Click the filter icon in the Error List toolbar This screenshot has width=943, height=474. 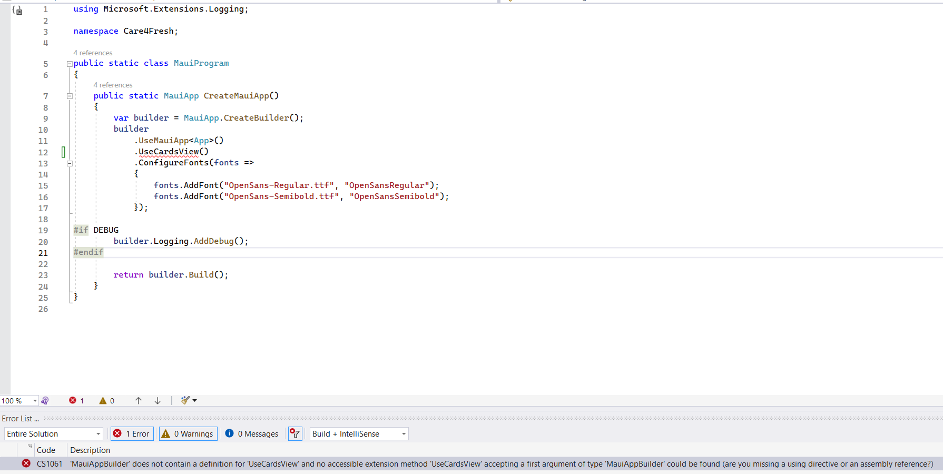pyautogui.click(x=295, y=433)
